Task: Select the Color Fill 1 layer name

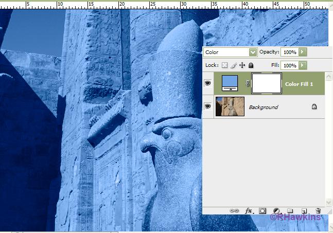Action: tap(299, 84)
